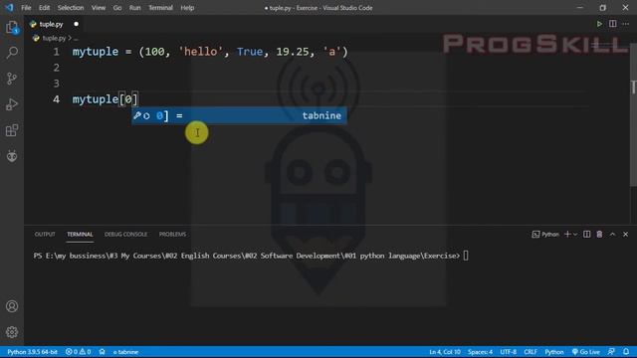Change encoding via UTF-8 indicator

[x=509, y=352]
